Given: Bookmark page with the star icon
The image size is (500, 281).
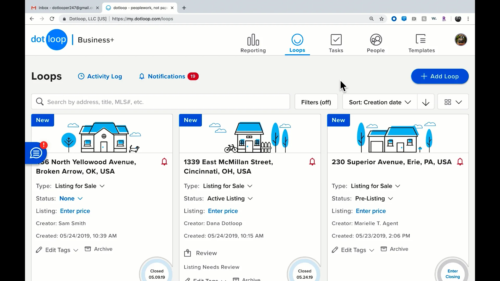Looking at the screenshot, I should 382,19.
